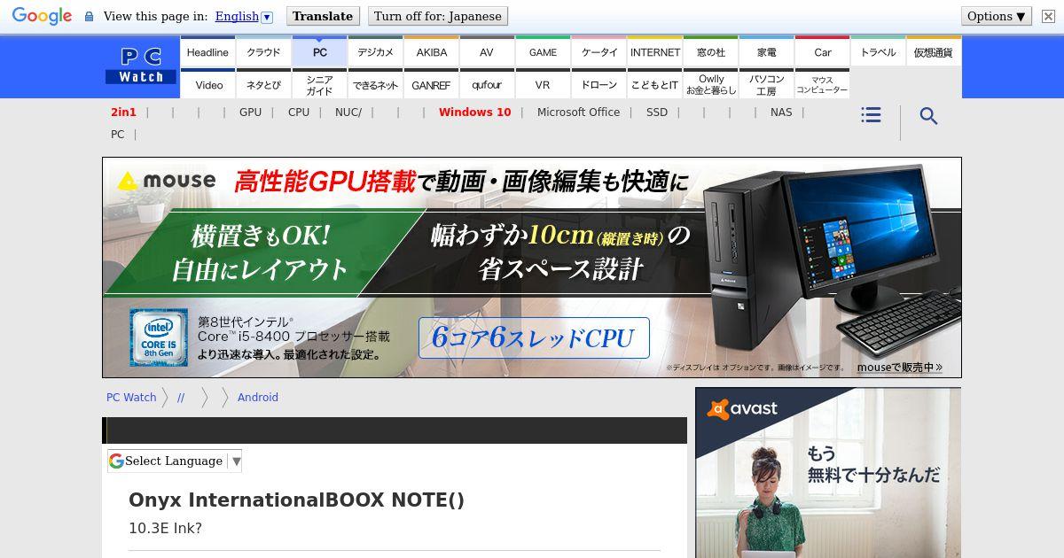Click the SSD topic link

click(x=657, y=112)
